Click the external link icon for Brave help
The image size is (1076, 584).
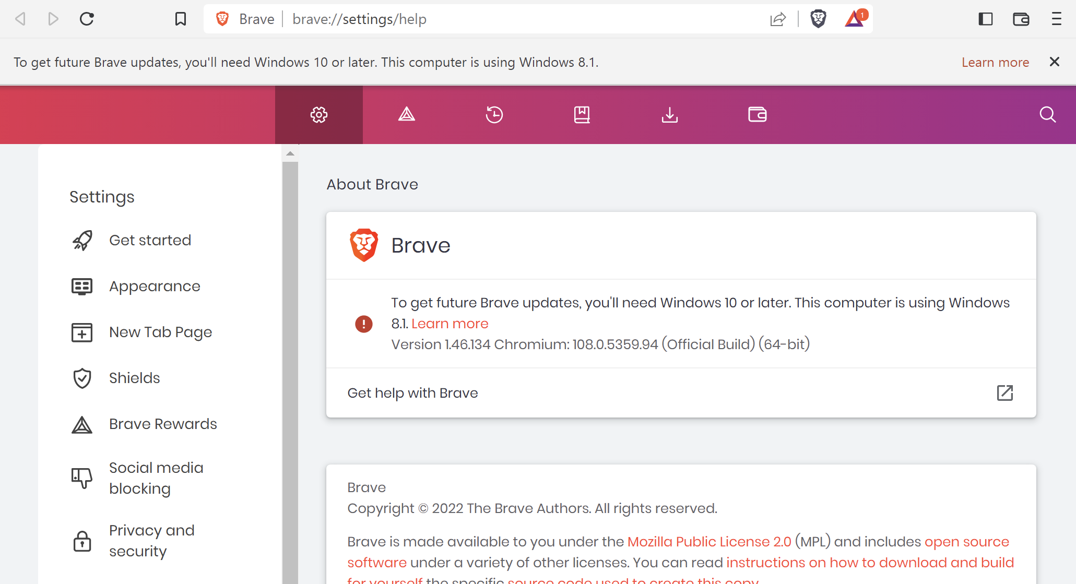pyautogui.click(x=1005, y=392)
